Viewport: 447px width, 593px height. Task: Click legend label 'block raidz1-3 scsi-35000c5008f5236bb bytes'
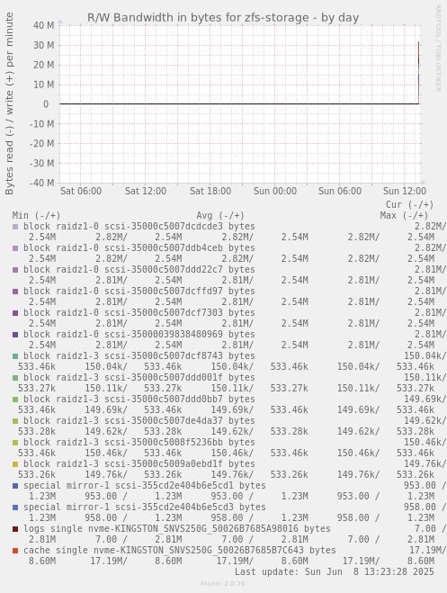coord(139,442)
